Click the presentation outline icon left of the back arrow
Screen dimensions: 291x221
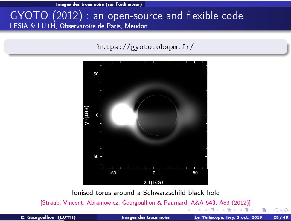pos(263,210)
